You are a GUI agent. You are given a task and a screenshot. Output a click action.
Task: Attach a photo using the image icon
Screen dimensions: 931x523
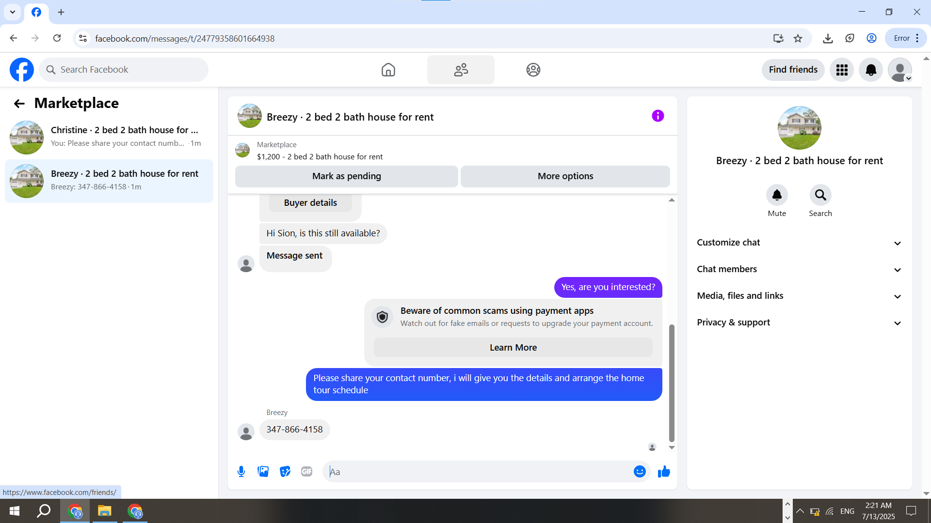(x=263, y=472)
